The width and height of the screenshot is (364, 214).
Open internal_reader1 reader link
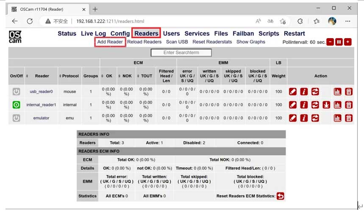[41, 105]
